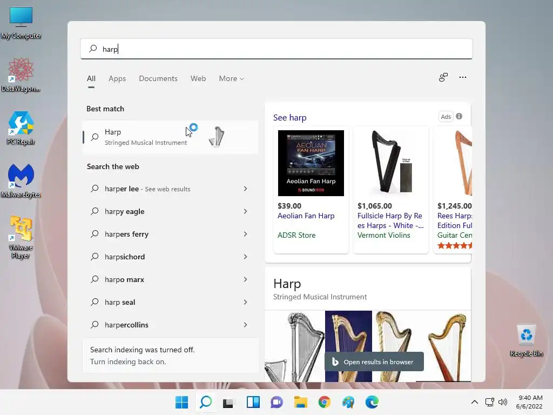This screenshot has width=553, height=415.
Task: Open Harp best match result
Action: [170, 137]
